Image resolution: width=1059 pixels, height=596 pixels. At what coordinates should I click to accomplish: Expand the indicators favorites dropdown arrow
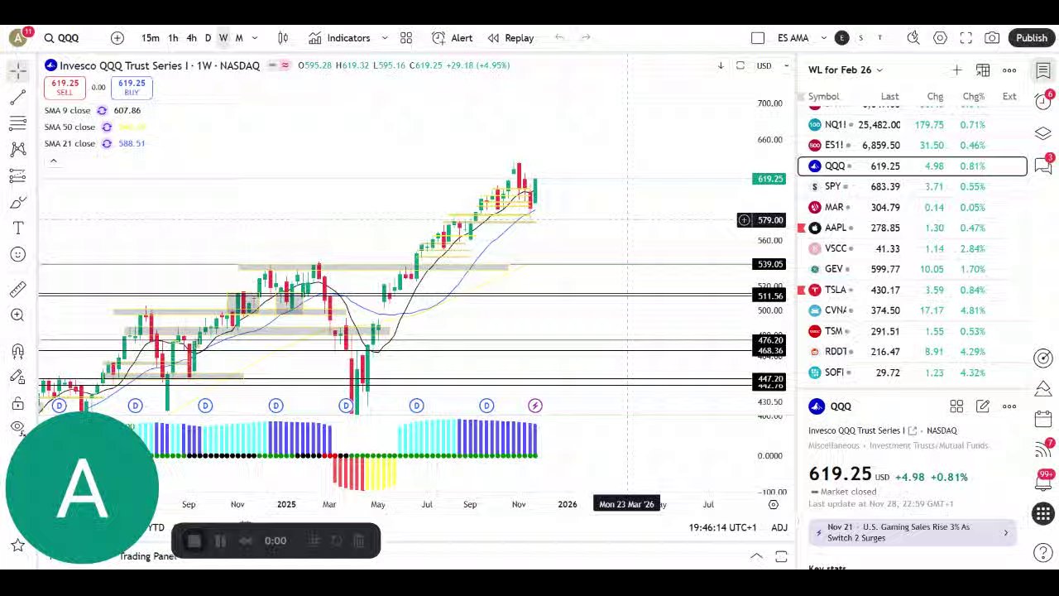[385, 38]
